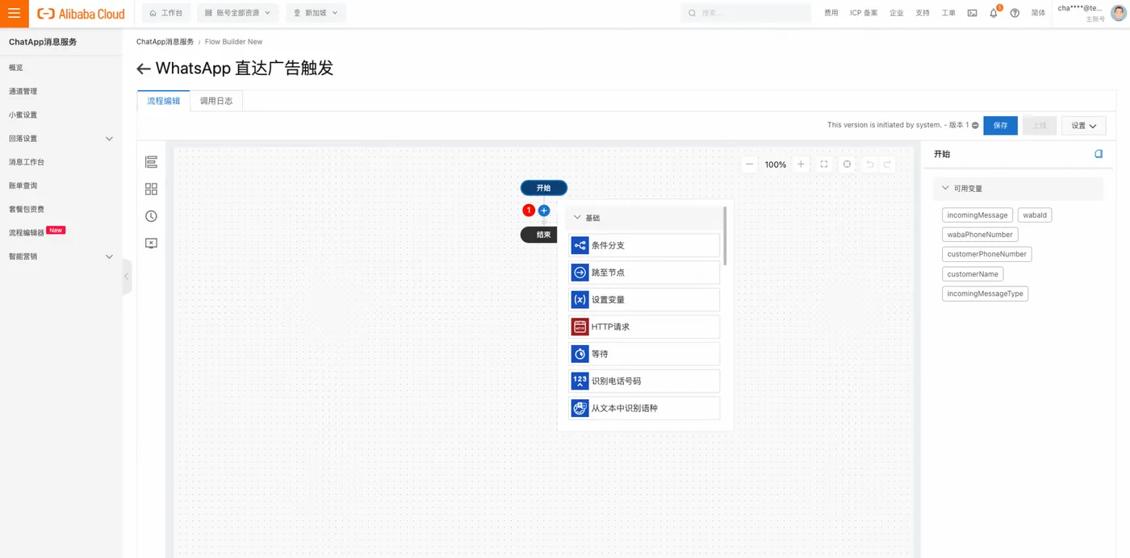Add the 条件分支 node

(644, 245)
